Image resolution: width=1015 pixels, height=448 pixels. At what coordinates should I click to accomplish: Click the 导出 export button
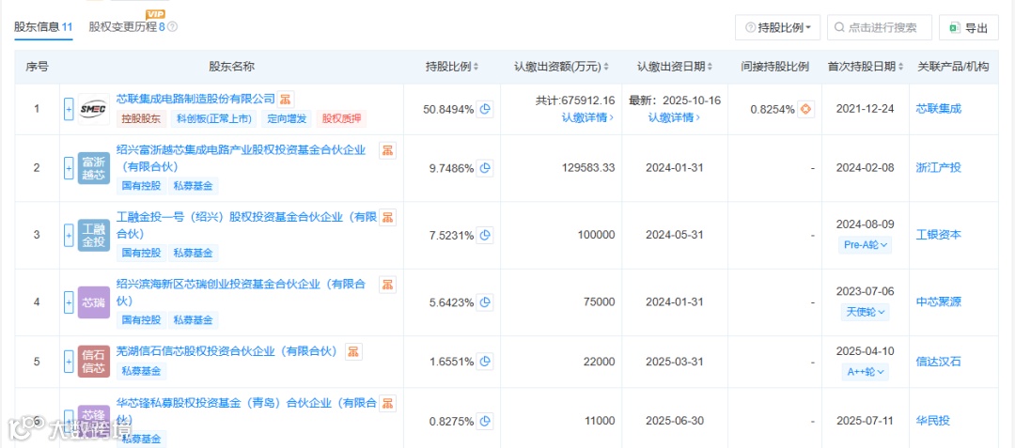tap(969, 28)
